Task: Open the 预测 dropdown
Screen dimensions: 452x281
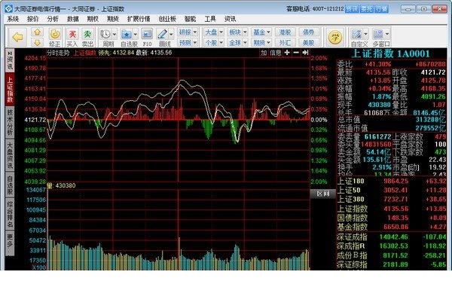Action: pyautogui.click(x=188, y=43)
